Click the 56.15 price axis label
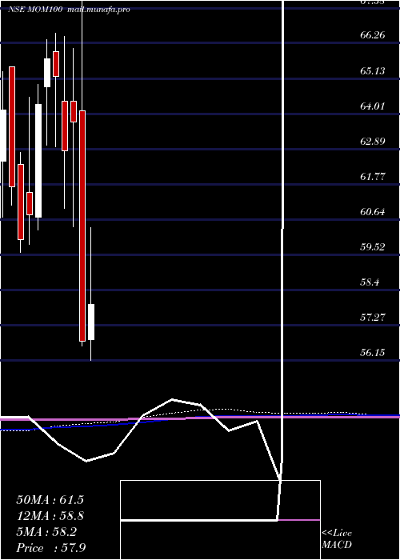The image size is (400, 560). pos(372,353)
